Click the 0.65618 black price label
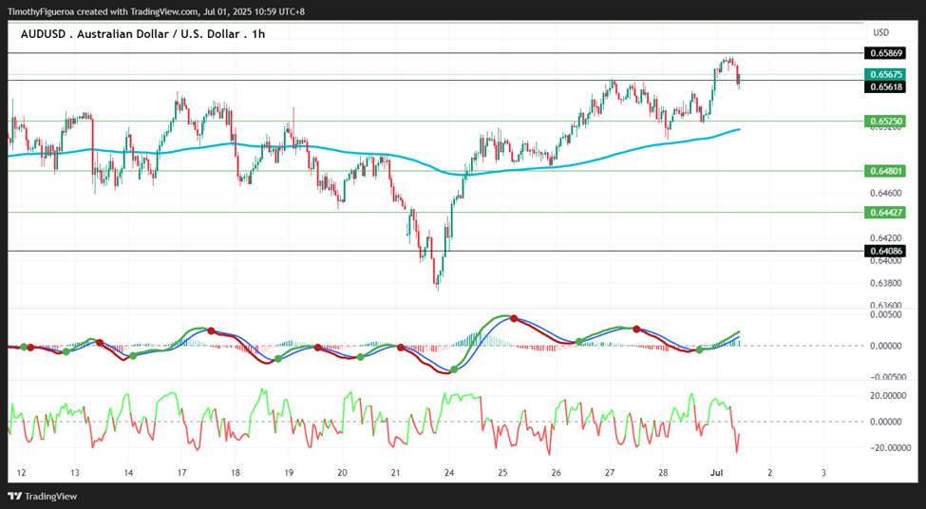Screen dimensions: 926x509 (884, 86)
